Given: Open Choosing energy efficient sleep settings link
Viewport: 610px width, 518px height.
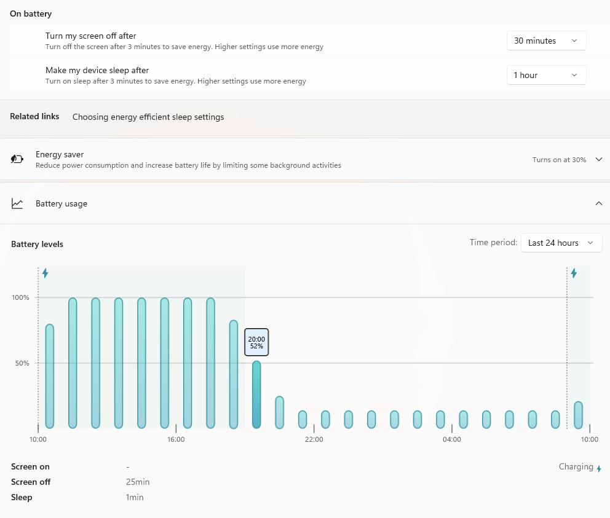Looking at the screenshot, I should [x=148, y=117].
